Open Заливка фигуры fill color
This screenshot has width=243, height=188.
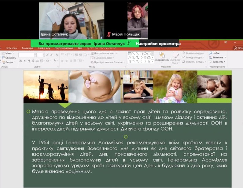(x=194, y=53)
